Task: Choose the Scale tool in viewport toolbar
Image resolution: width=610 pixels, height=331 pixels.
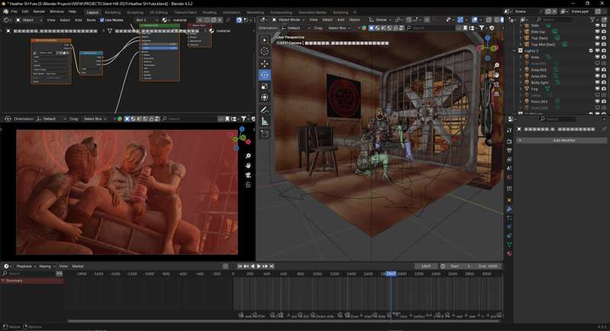Action: (265, 85)
